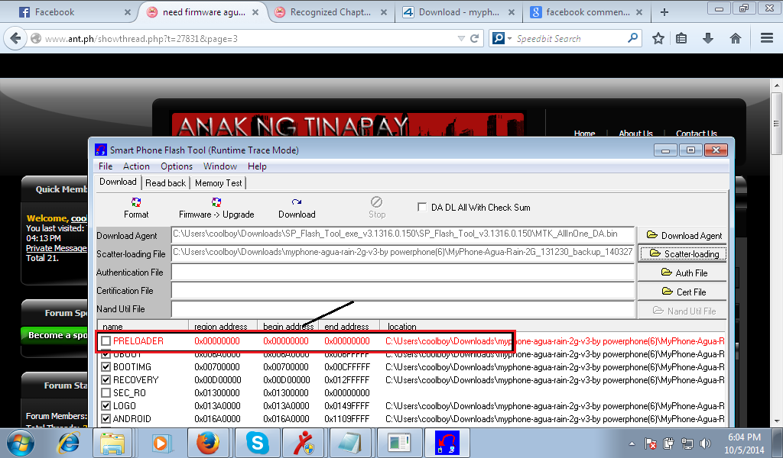Click the Authentication File input field
Screen dimensions: 783x458
[x=402, y=273]
